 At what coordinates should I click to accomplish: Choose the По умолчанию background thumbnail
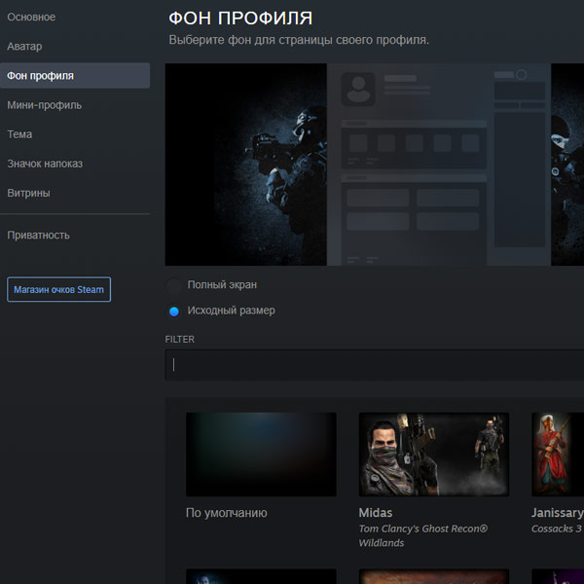261,454
